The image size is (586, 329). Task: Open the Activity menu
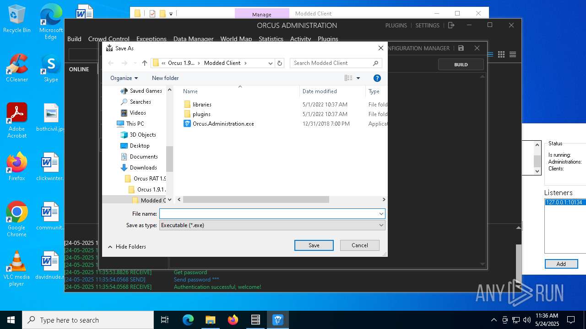tap(300, 39)
